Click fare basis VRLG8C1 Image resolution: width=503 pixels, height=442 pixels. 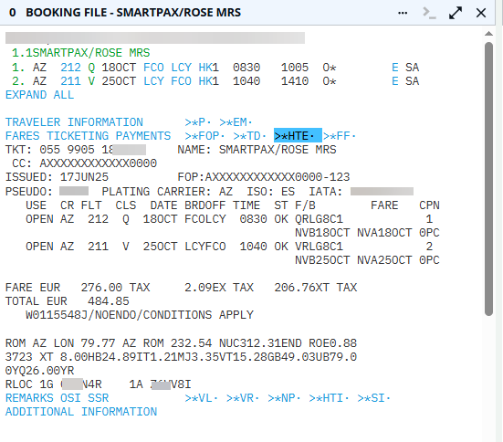point(319,247)
